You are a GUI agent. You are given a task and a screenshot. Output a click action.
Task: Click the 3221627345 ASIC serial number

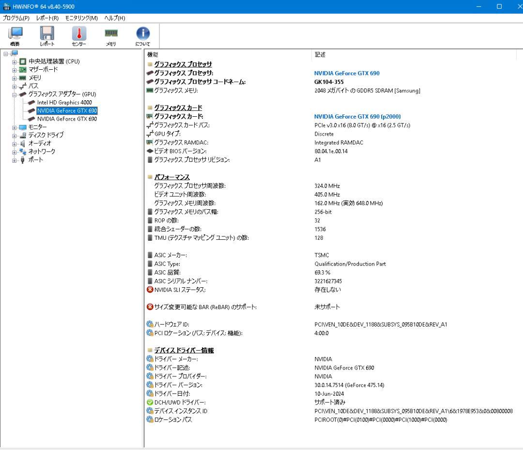[328, 281]
